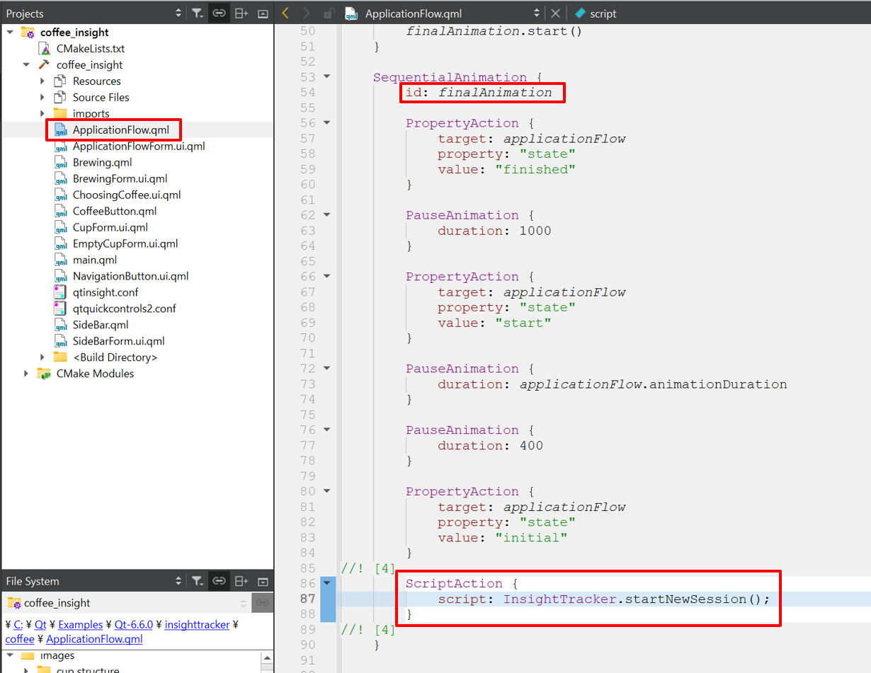Image resolution: width=871 pixels, height=673 pixels.
Task: Close the ApplicationFlow.qml document with X
Action: [x=556, y=13]
